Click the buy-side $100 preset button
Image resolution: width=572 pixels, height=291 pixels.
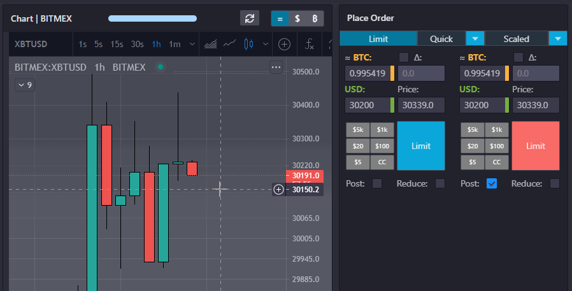pos(382,146)
